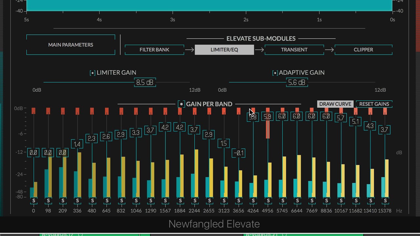
Task: Solo the 2244 Hz band
Action: [195, 201]
